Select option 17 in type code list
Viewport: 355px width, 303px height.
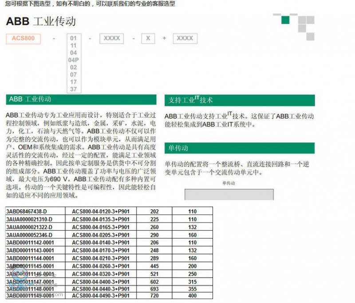74,82
